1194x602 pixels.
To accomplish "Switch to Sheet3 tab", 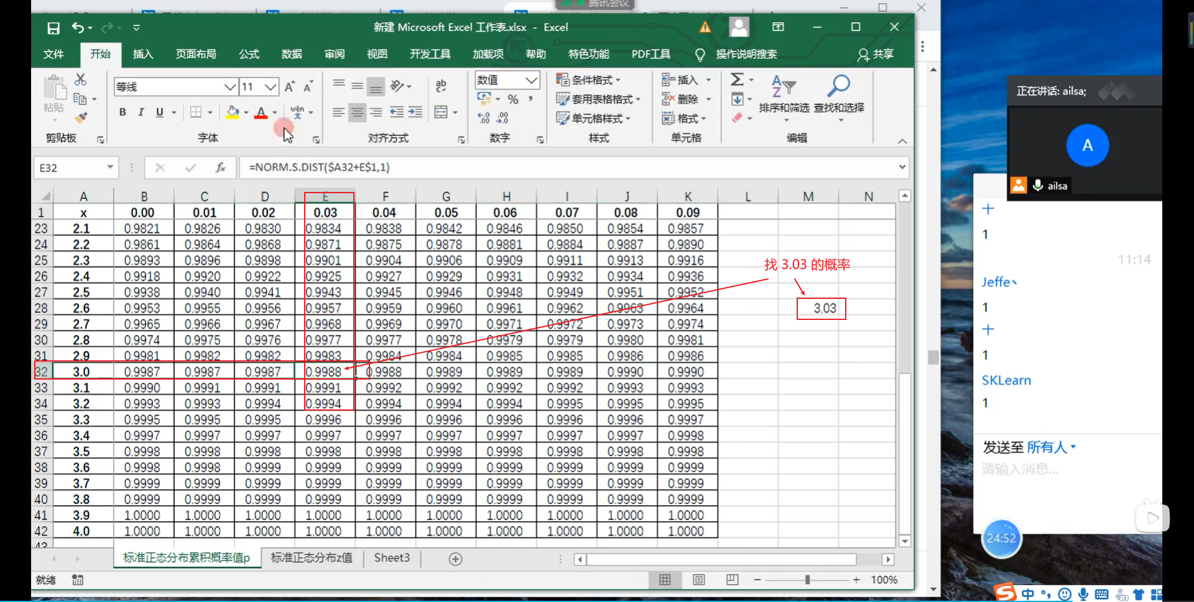I will pyautogui.click(x=392, y=558).
